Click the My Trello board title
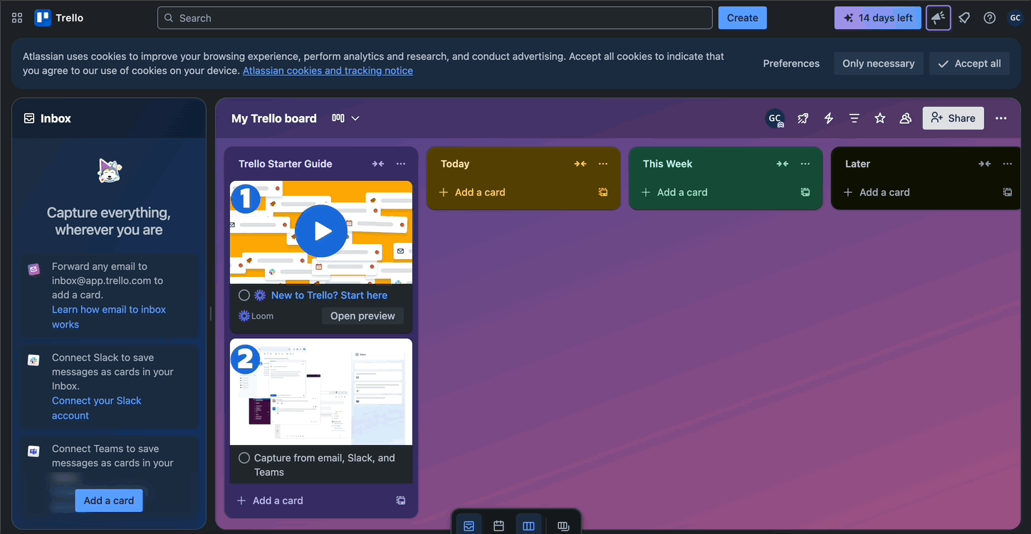 tap(274, 118)
